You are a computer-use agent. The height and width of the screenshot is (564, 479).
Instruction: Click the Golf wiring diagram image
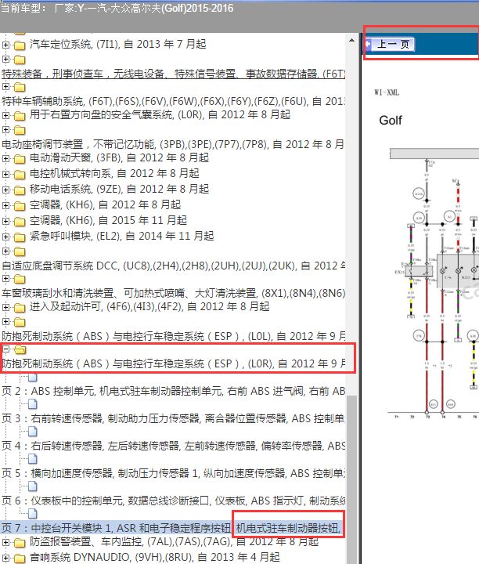pyautogui.click(x=434, y=284)
